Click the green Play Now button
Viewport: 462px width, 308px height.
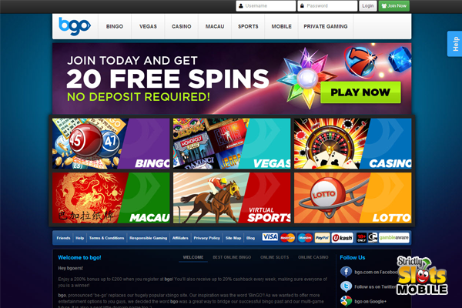[x=360, y=92]
